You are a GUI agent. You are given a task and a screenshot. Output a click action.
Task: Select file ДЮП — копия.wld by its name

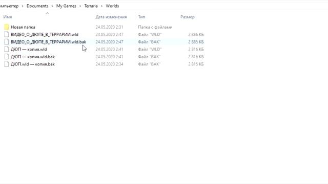(29, 50)
